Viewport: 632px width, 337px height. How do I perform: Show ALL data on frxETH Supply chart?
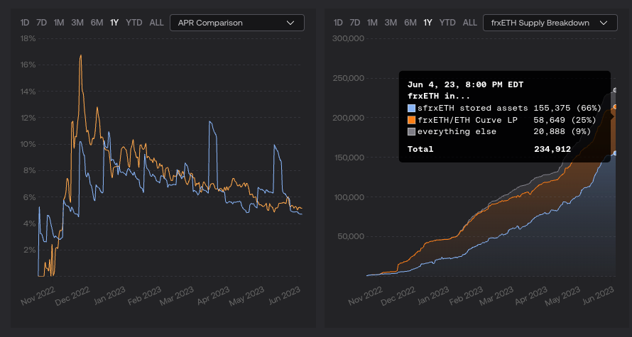470,23
